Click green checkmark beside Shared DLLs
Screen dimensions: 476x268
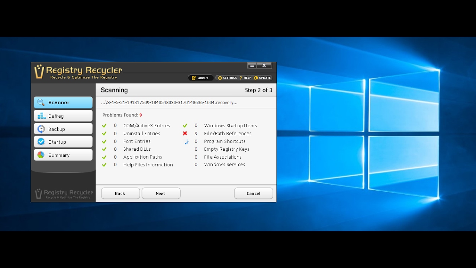pos(104,149)
